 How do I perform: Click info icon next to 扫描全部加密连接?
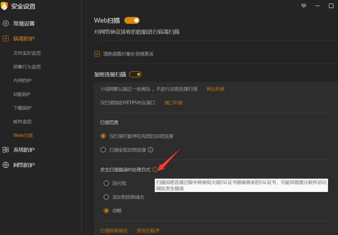point(150,150)
